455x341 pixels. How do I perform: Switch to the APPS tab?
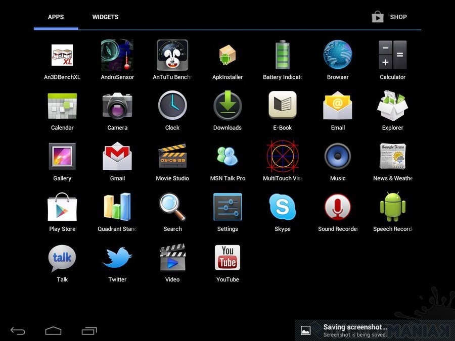[56, 17]
